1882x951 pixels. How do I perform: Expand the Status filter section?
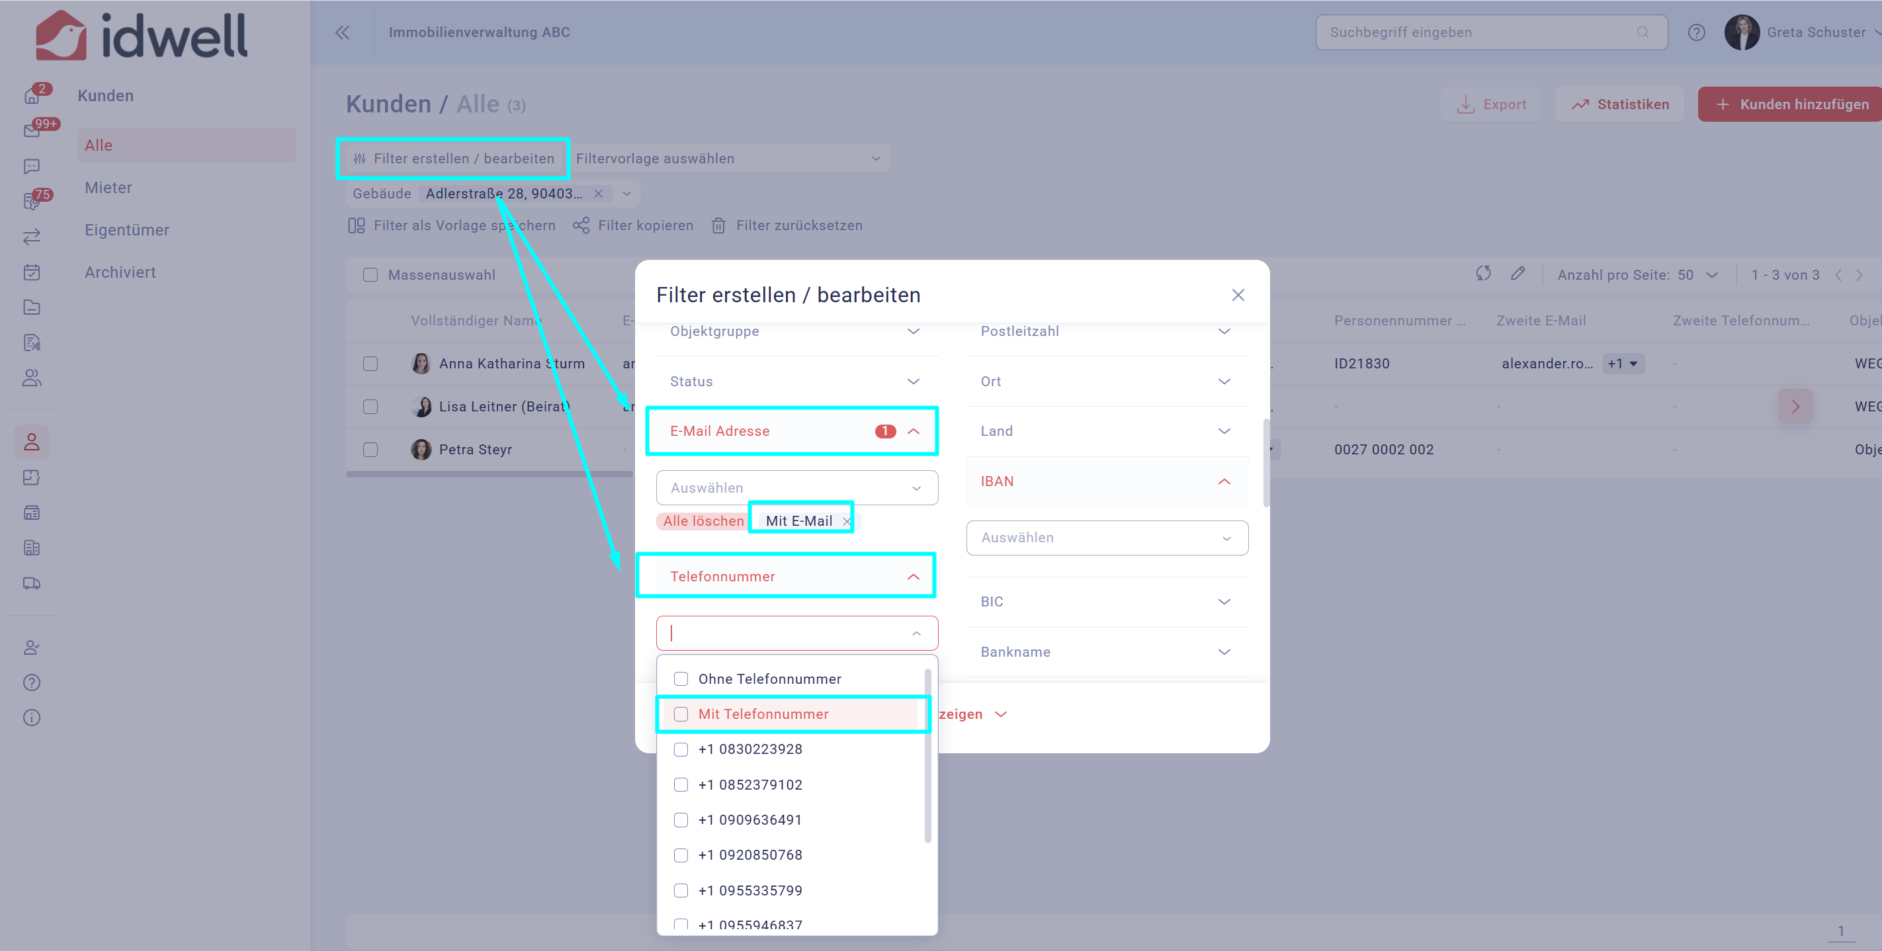coord(796,382)
